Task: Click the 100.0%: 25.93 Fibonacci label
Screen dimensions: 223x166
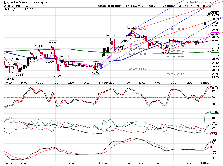Action: pyautogui.click(x=137, y=69)
